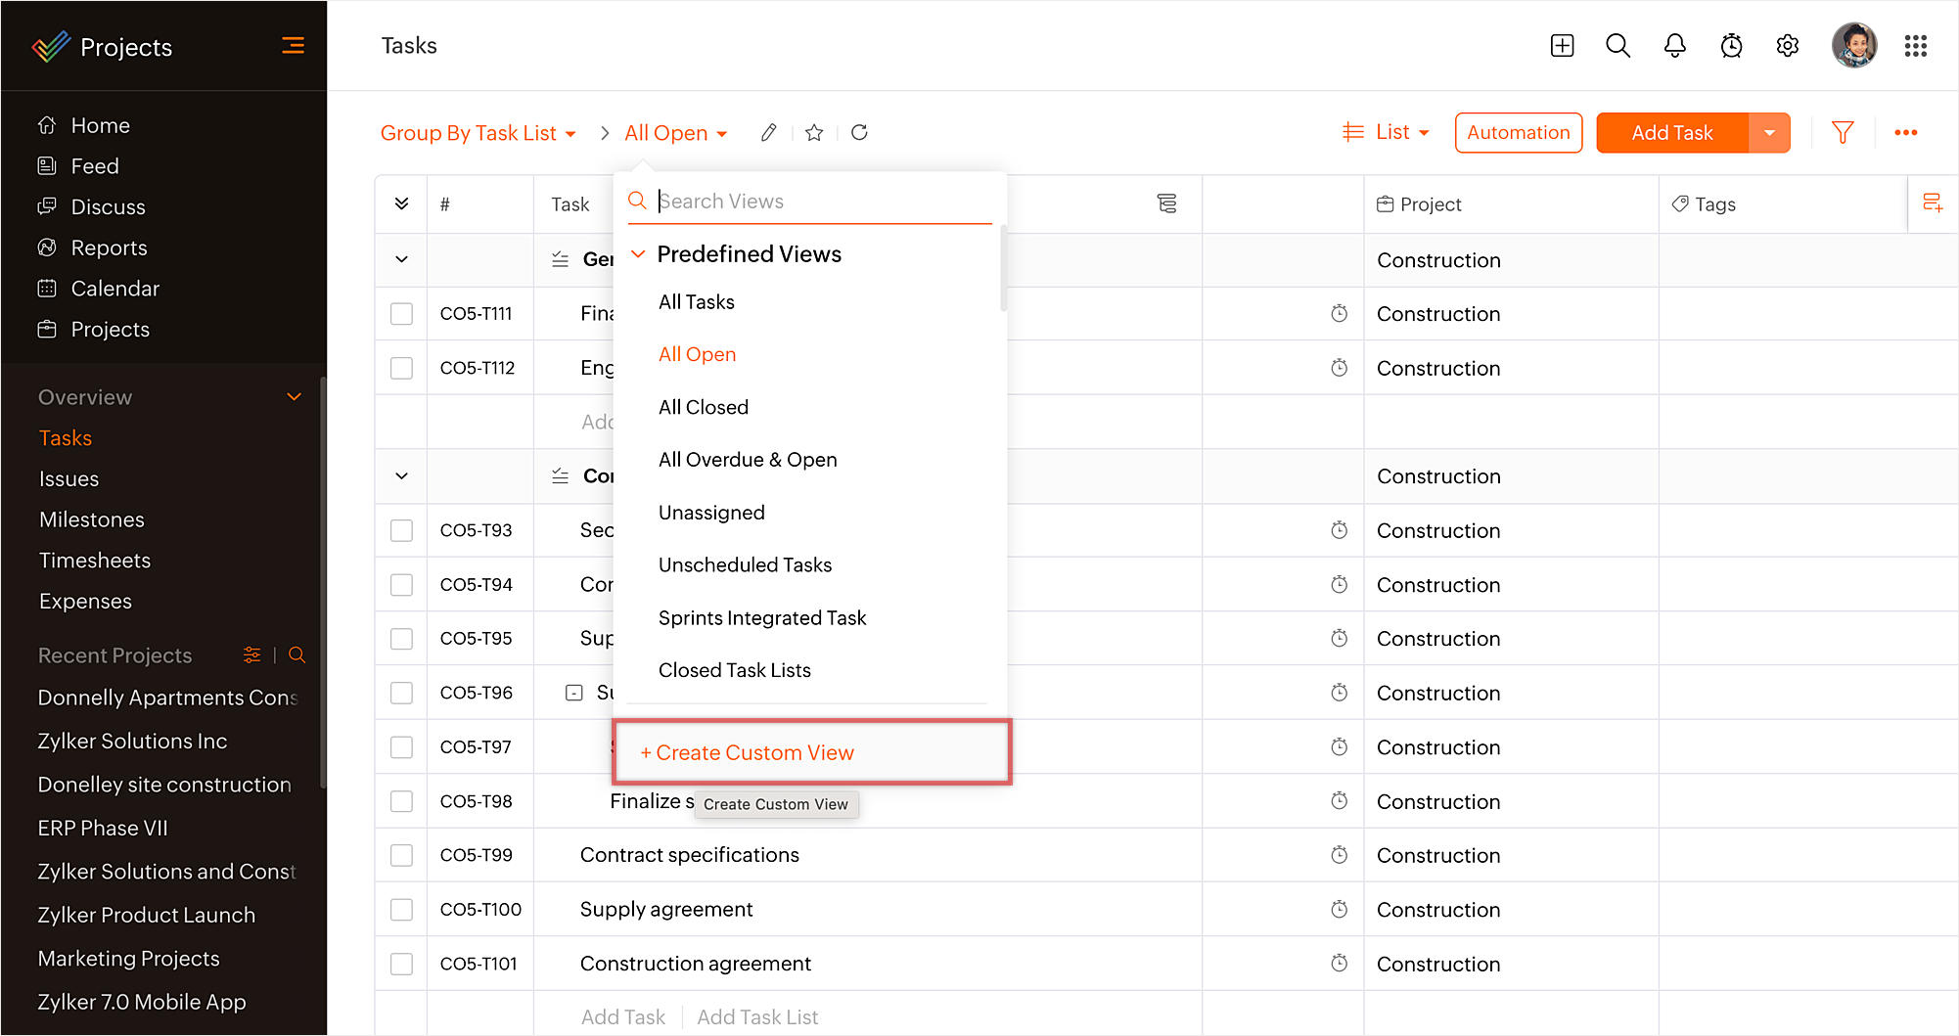Mark the view as favorite with star
Screen dimensions: 1959x1036
[814, 132]
